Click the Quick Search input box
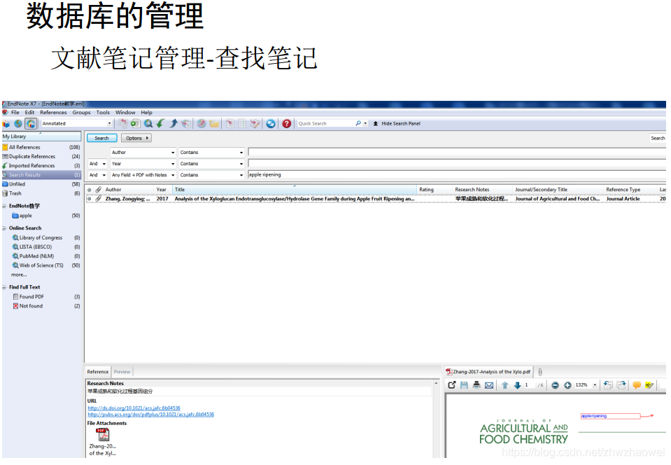Image resolution: width=671 pixels, height=465 pixels. [325, 124]
